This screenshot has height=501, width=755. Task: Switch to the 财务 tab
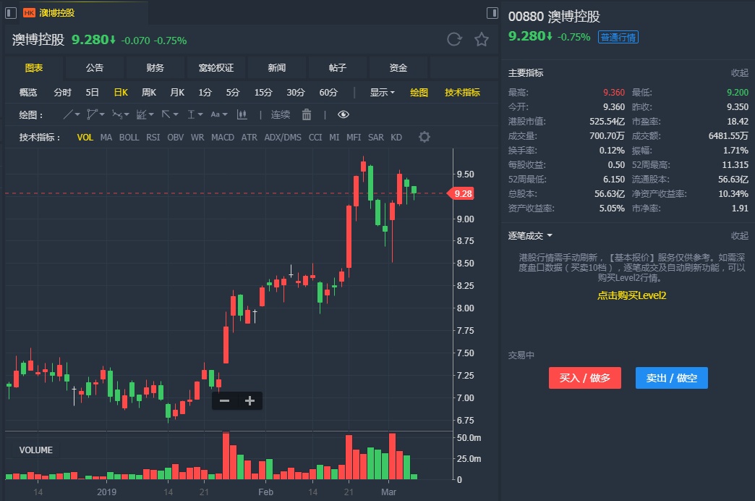coord(155,67)
